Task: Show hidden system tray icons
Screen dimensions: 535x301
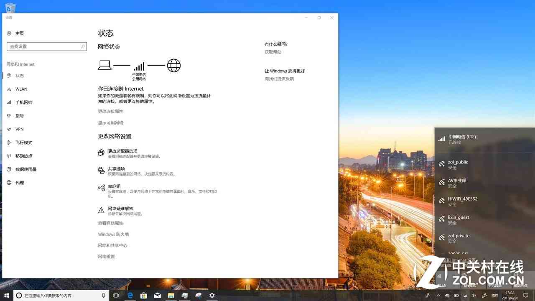Action: 438,296
